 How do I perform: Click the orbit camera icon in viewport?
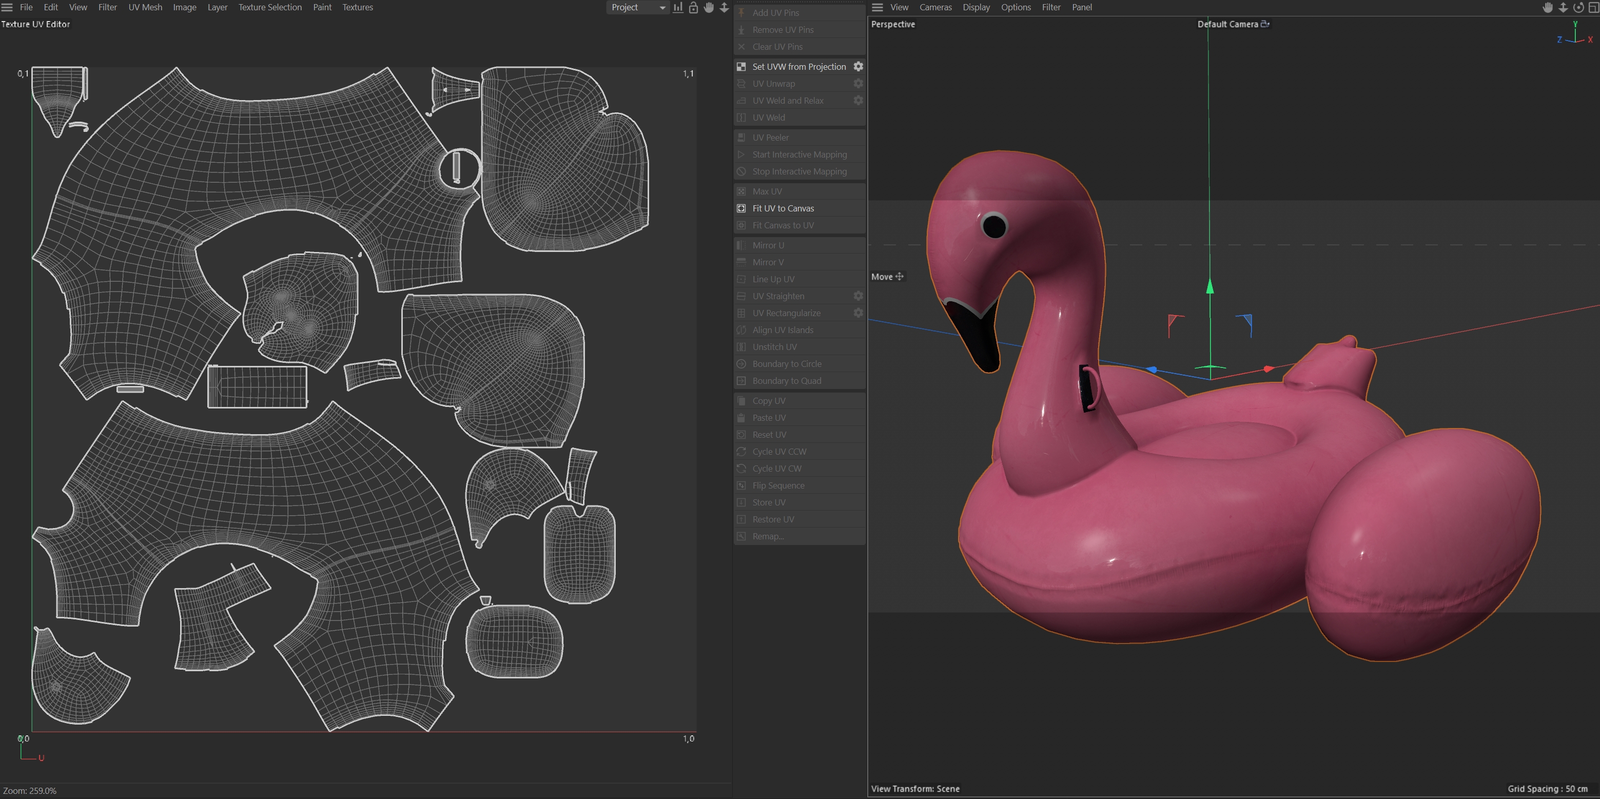(x=1578, y=8)
